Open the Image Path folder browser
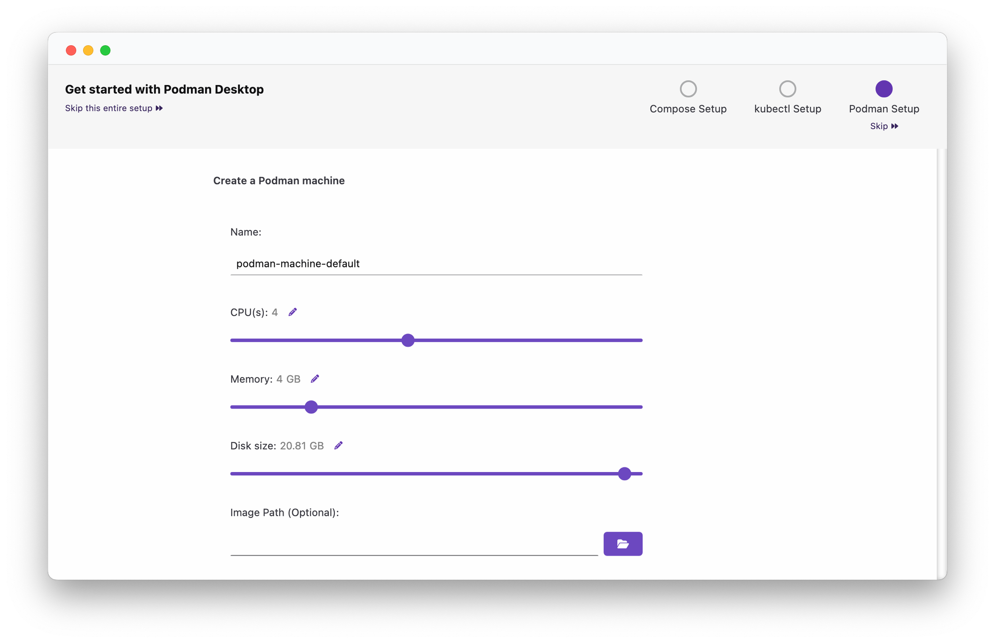 (x=623, y=544)
